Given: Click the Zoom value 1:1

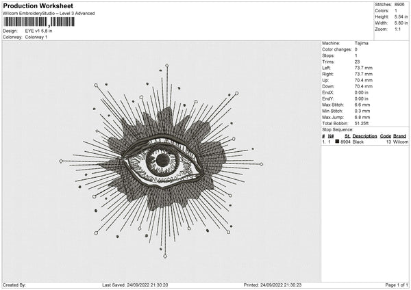Looking at the screenshot, I should tap(397, 29).
